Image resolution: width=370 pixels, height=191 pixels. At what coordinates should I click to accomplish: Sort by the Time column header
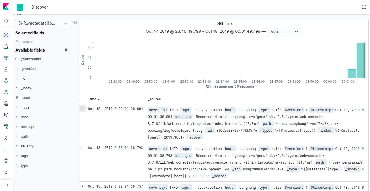tap(92, 99)
